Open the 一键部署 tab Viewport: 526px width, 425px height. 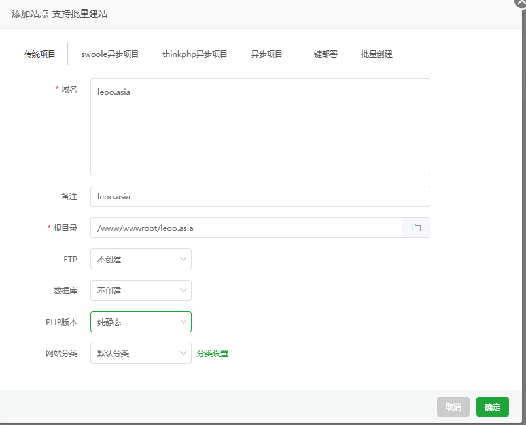click(x=322, y=54)
